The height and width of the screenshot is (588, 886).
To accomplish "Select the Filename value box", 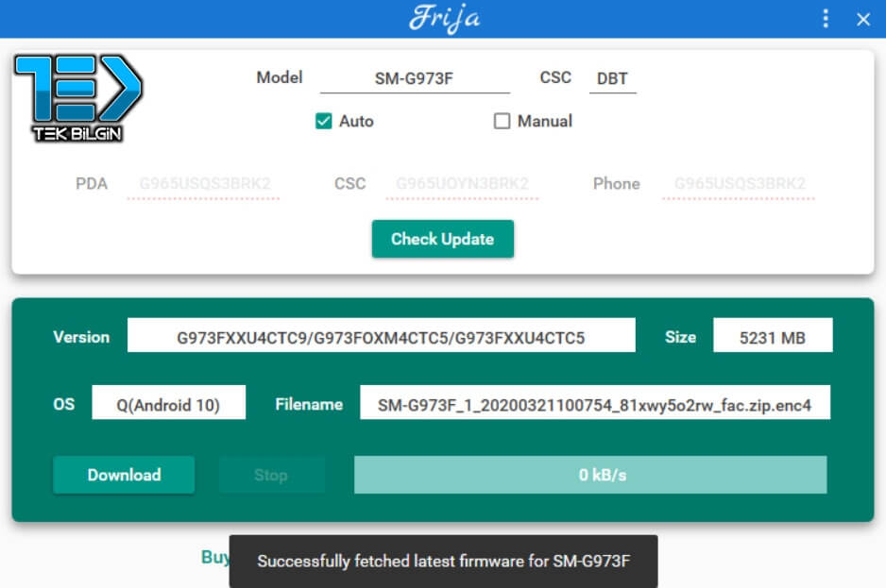I will (x=595, y=403).
